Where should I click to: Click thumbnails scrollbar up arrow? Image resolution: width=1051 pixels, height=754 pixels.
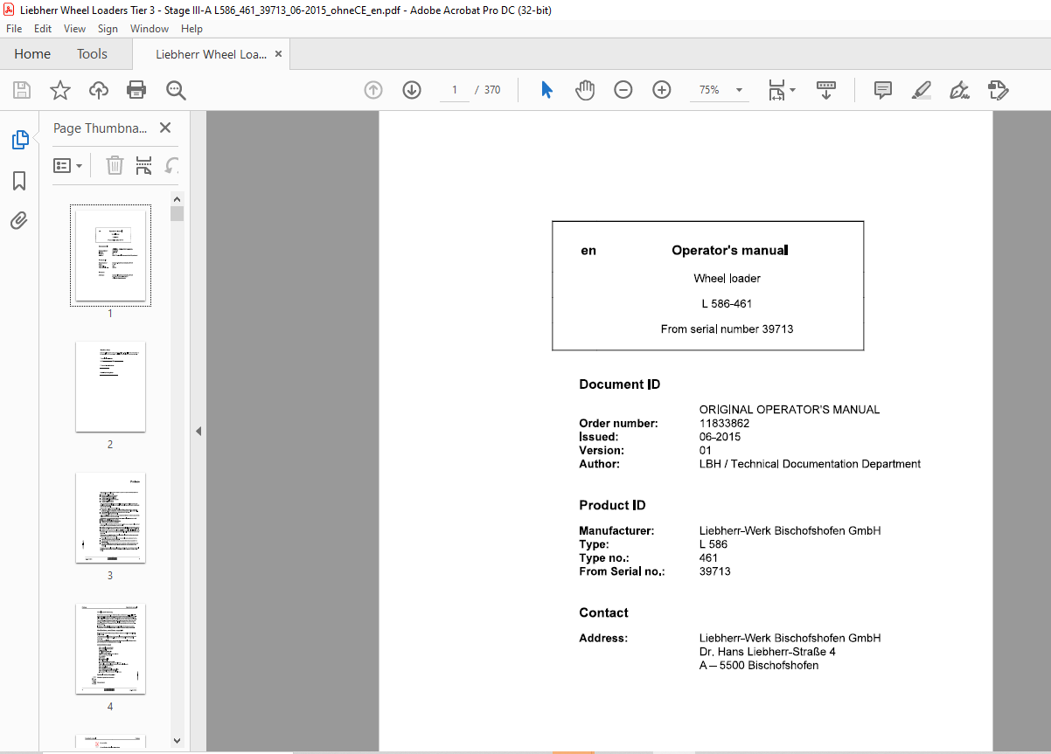coord(177,198)
